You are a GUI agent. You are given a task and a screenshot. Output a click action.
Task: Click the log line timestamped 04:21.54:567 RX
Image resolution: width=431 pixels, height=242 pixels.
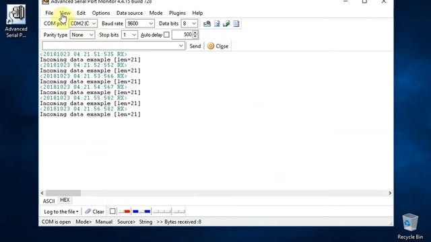point(84,87)
